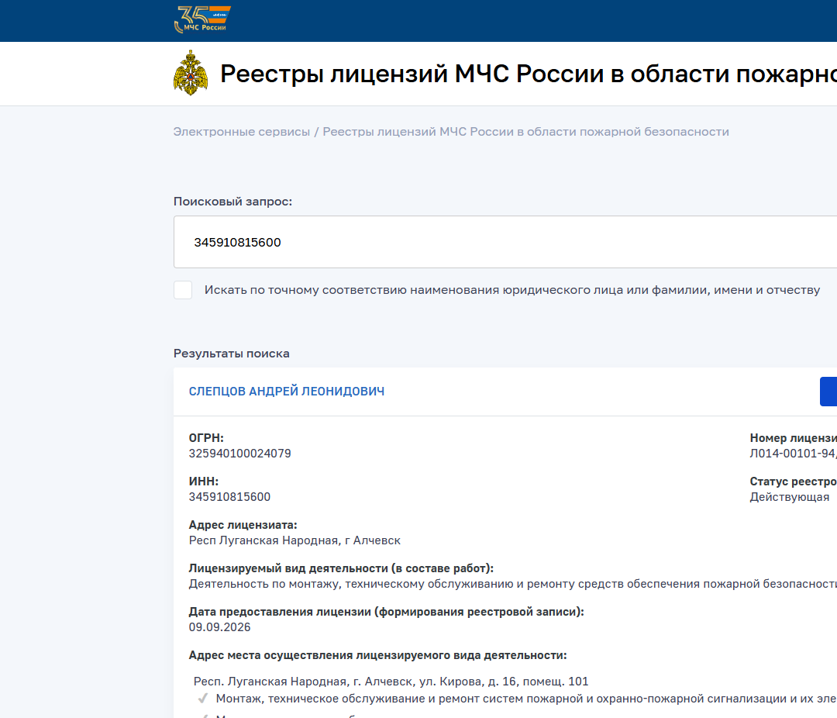Select the license date 09.09.2026
Screen dimensions: 837x718
(x=219, y=627)
